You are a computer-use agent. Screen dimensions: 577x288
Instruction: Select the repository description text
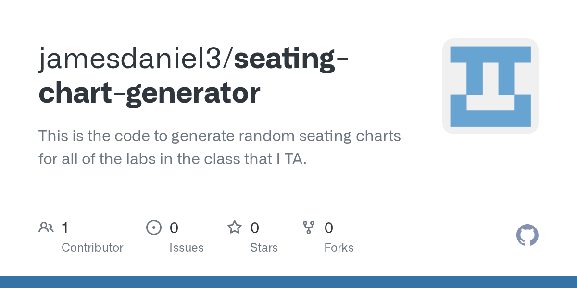click(x=220, y=147)
